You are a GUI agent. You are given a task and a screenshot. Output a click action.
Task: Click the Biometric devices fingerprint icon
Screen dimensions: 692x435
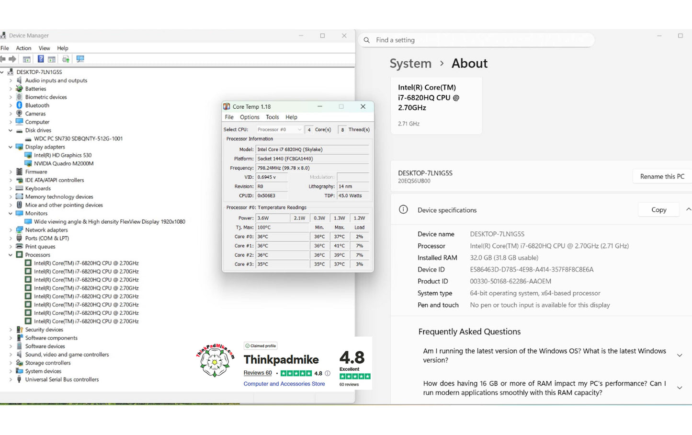[19, 97]
